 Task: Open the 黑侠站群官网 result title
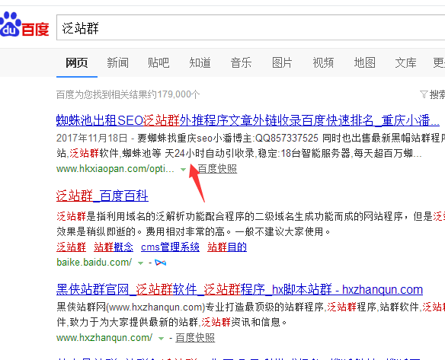[239, 290]
